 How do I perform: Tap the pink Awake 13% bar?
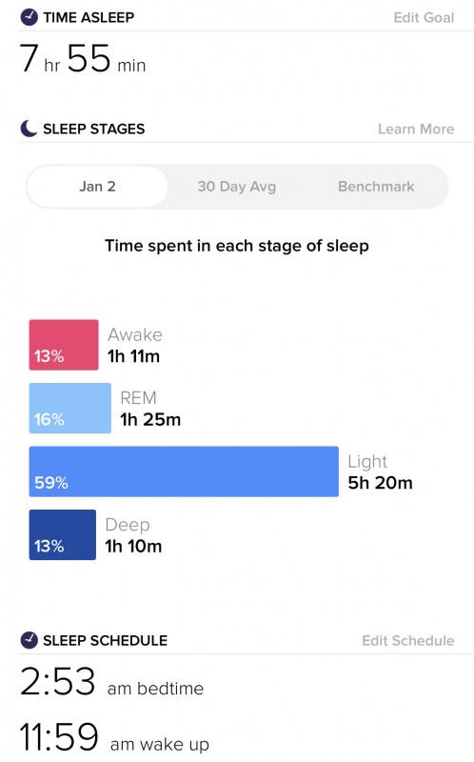pyautogui.click(x=64, y=345)
